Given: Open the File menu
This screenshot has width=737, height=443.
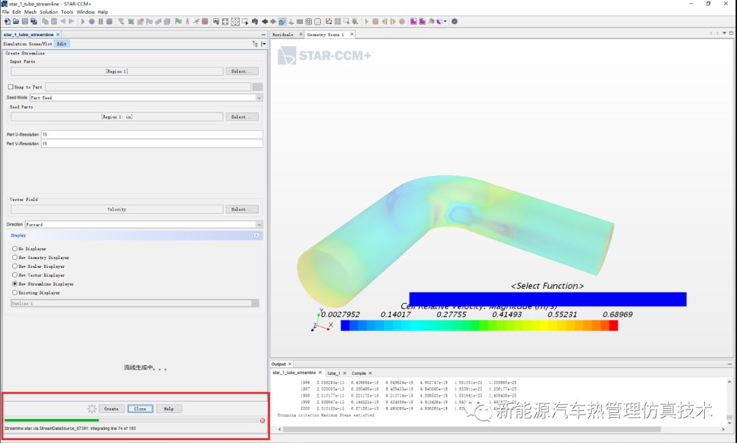Looking at the screenshot, I should click(x=5, y=12).
